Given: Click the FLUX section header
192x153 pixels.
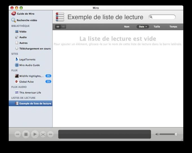Looking at the screenshot, I should pos(14,70).
